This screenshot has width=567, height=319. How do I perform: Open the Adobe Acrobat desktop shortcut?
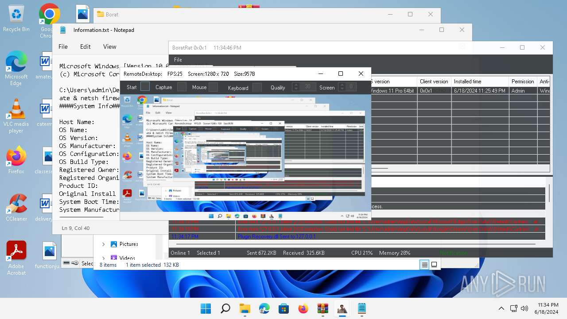click(16, 258)
